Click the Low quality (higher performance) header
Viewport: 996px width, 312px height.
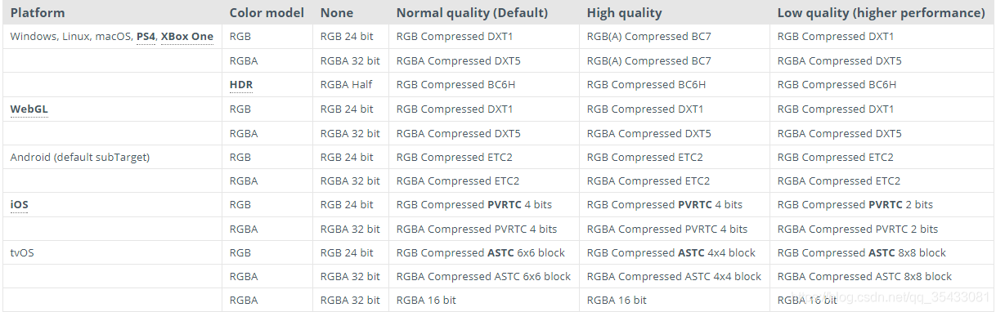pos(882,13)
